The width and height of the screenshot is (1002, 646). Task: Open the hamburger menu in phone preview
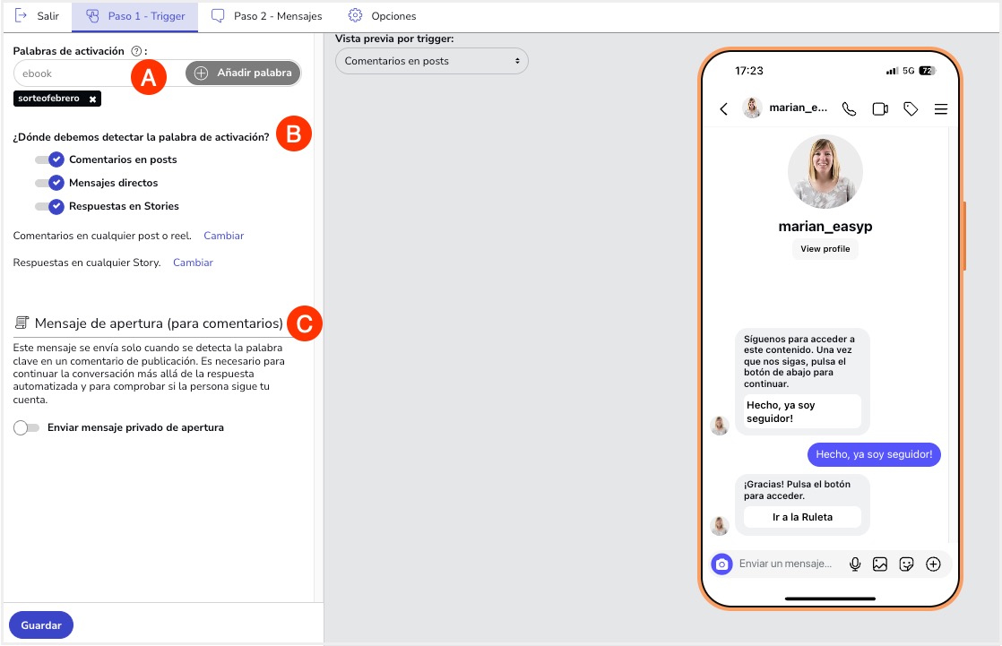[941, 109]
